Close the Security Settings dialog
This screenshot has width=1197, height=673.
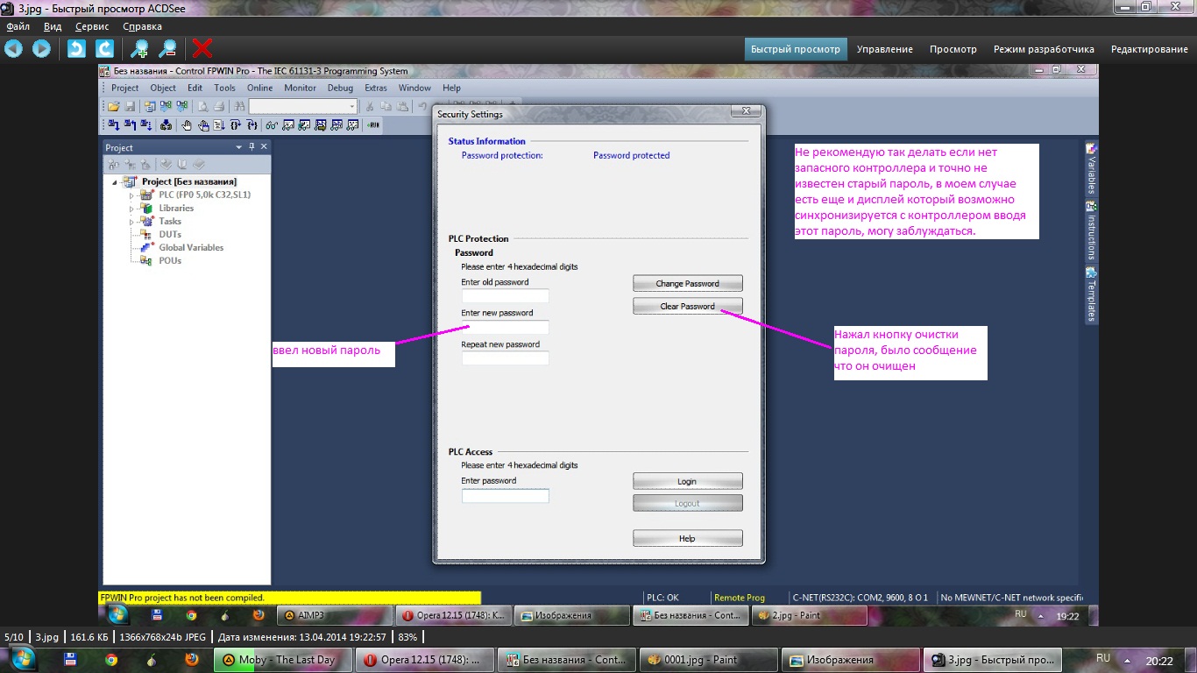746,111
